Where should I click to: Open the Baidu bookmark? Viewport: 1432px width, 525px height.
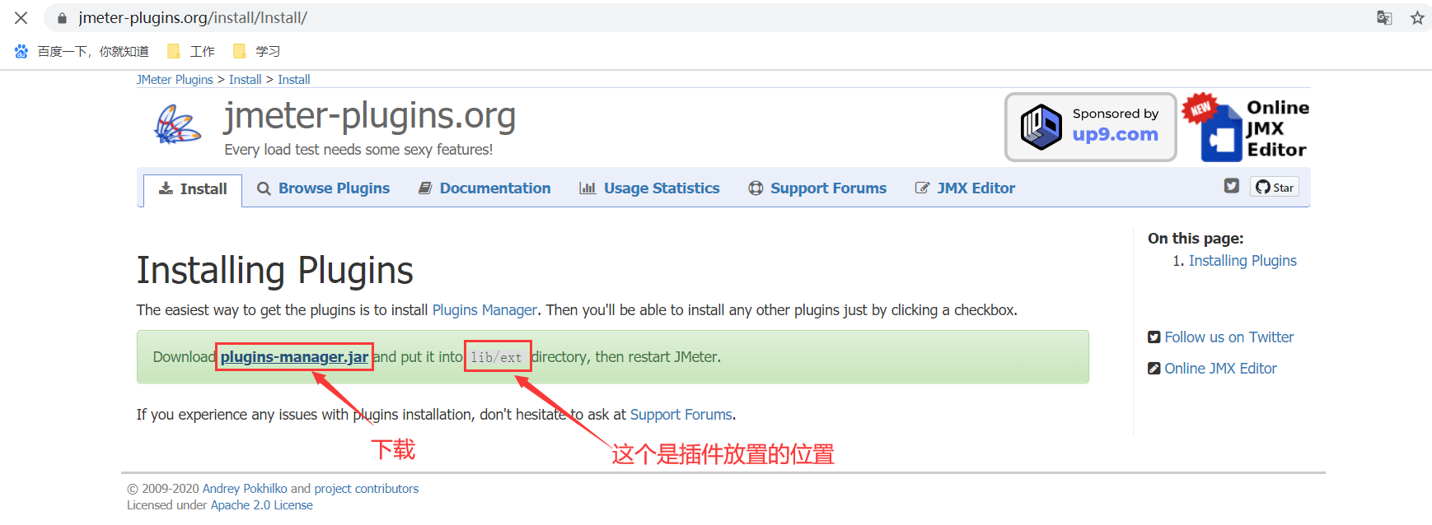point(82,51)
